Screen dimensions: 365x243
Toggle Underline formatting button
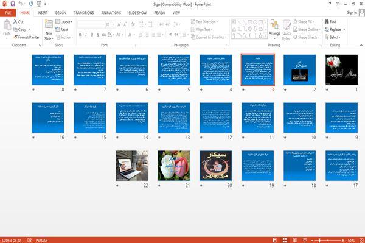click(x=92, y=35)
